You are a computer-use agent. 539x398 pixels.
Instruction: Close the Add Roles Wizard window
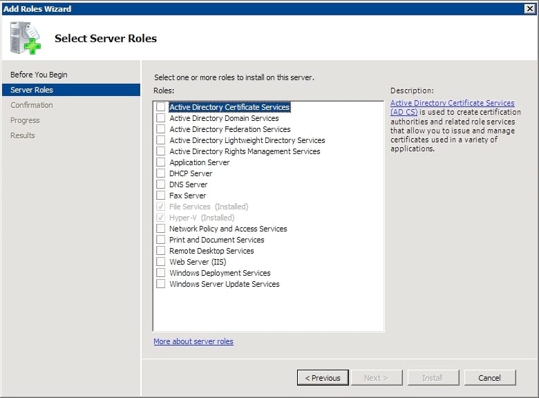(530, 8)
